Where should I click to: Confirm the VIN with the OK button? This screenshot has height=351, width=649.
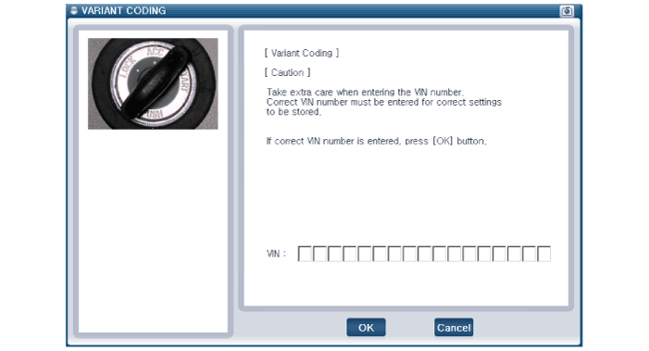[x=366, y=328]
